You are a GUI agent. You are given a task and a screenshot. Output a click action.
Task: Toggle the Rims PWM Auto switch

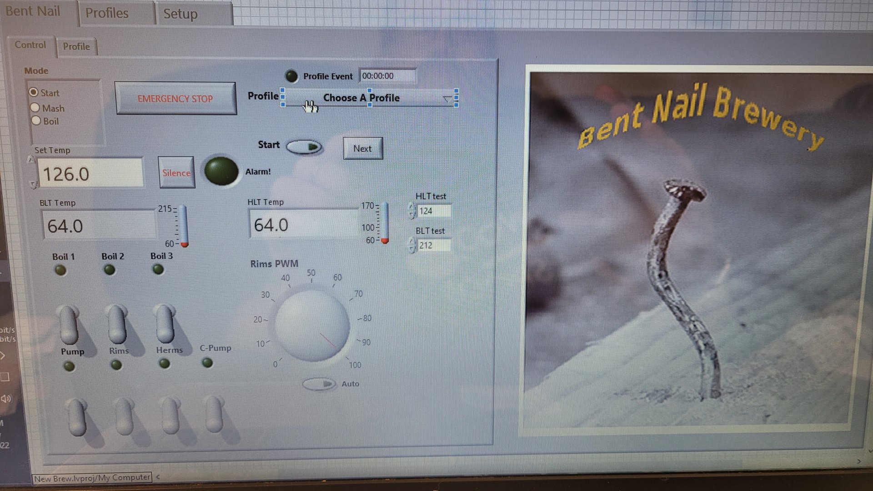[x=319, y=384]
